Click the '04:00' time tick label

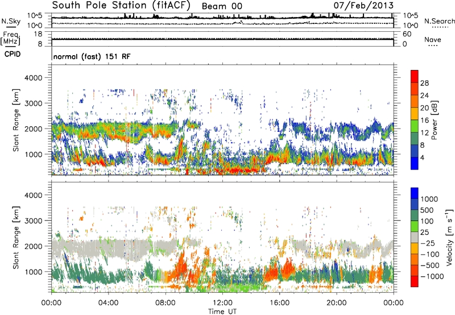(108, 303)
